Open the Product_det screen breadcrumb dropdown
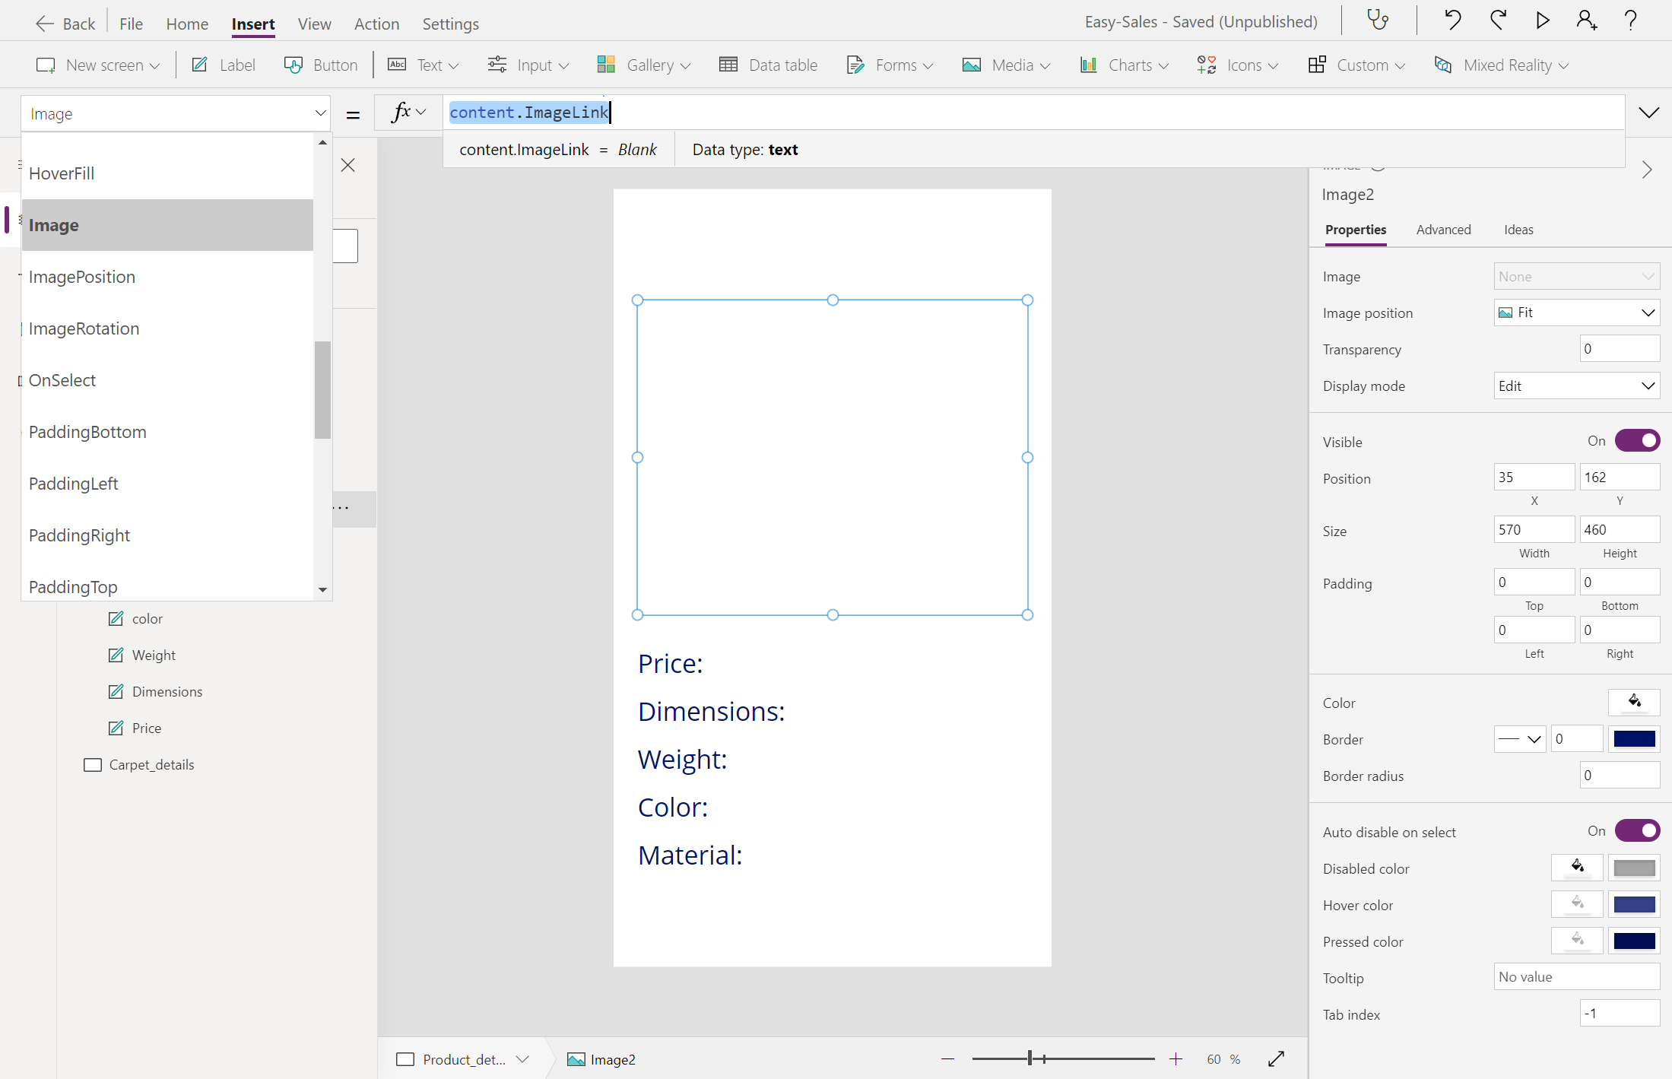 click(522, 1059)
